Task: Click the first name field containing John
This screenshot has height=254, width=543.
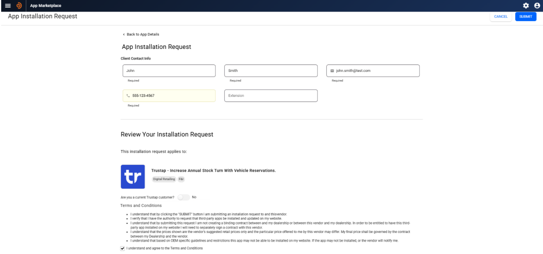Action: tap(169, 71)
